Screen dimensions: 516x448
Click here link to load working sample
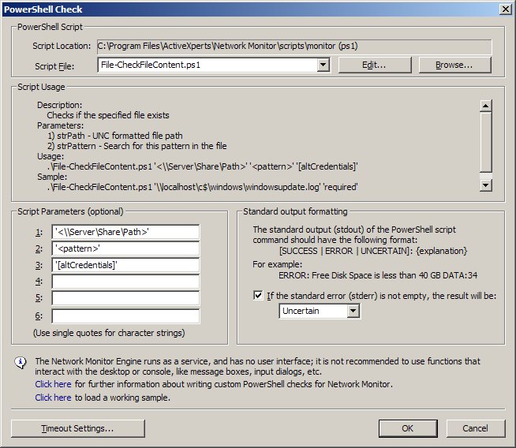click(x=54, y=398)
